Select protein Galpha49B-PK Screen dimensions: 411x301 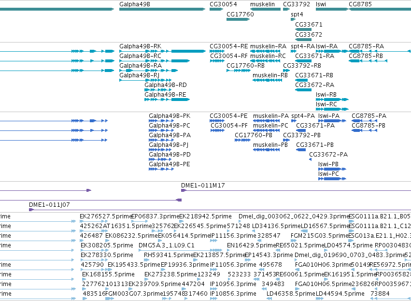tap(161, 121)
